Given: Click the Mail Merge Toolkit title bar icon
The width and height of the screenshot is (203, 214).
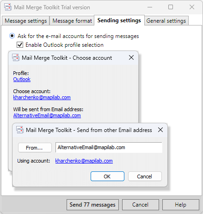Looking at the screenshot, I should point(8,7).
